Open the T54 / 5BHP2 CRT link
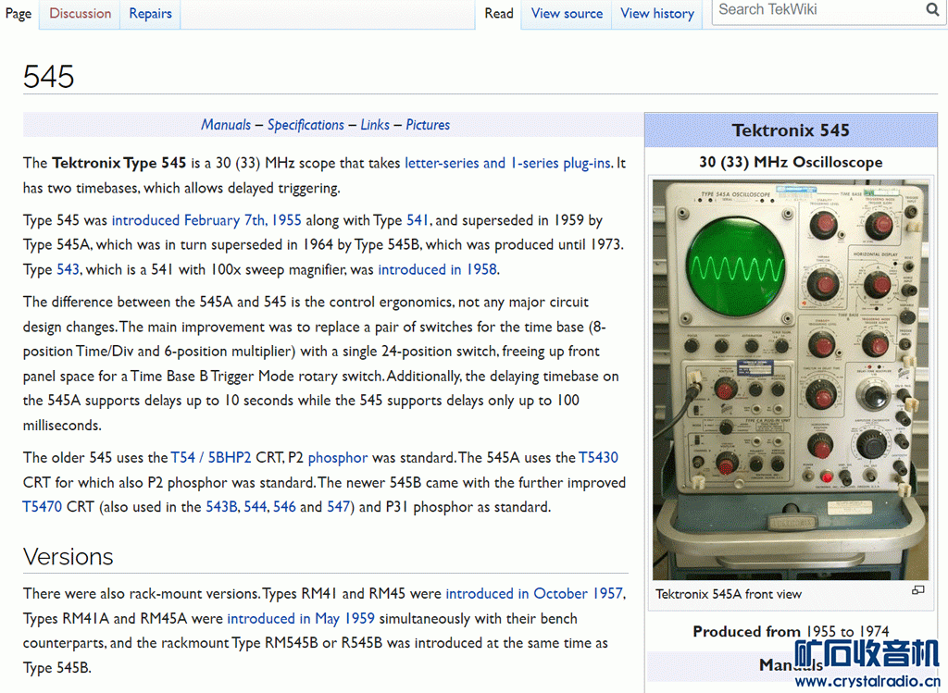The width and height of the screenshot is (948, 693). (x=210, y=458)
